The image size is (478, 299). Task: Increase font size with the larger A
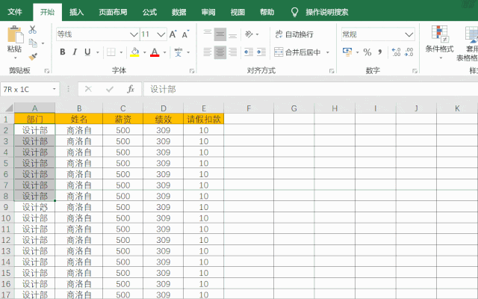(173, 34)
